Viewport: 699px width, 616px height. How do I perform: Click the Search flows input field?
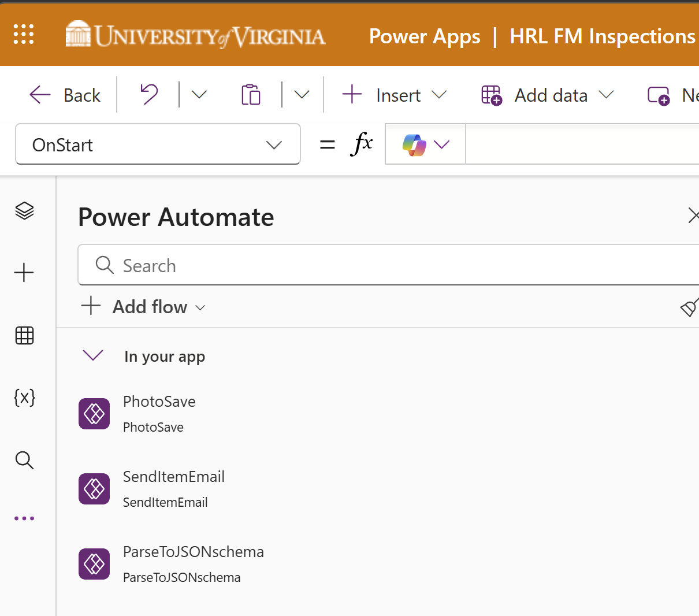click(388, 265)
